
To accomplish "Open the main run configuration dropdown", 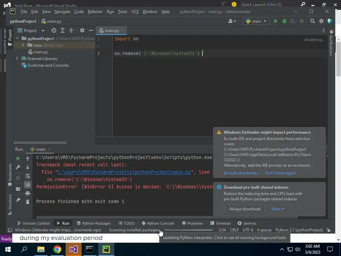I will tap(256, 21).
